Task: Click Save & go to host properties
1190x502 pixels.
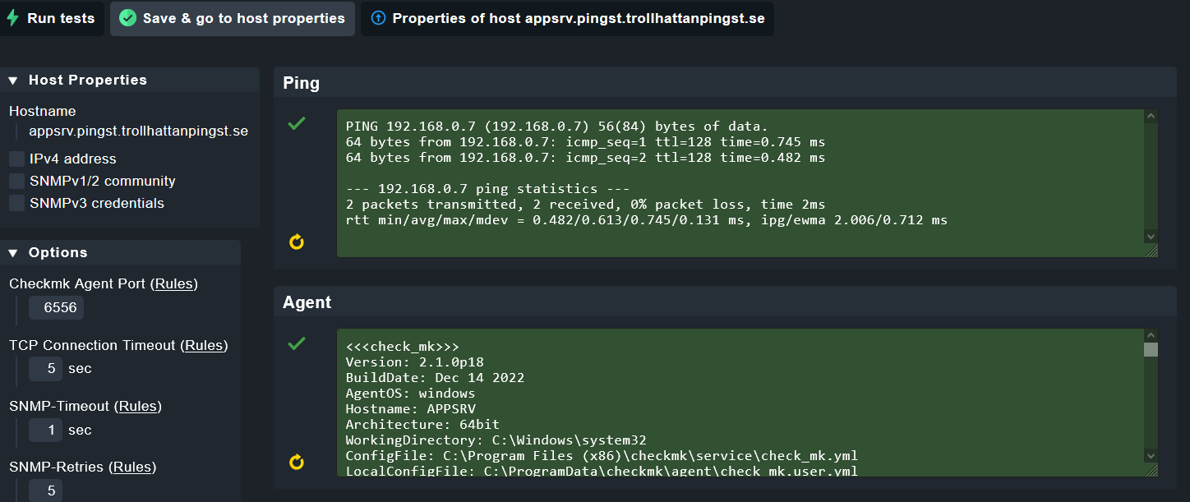Action: pos(233,18)
